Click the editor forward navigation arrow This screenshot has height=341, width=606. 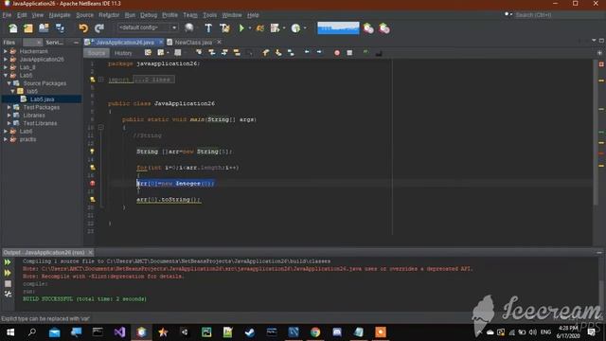coord(319,52)
